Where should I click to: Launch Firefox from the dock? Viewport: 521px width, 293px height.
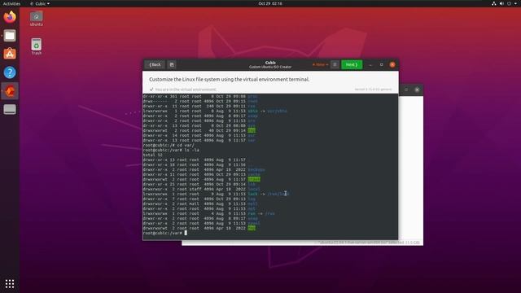pyautogui.click(x=10, y=17)
